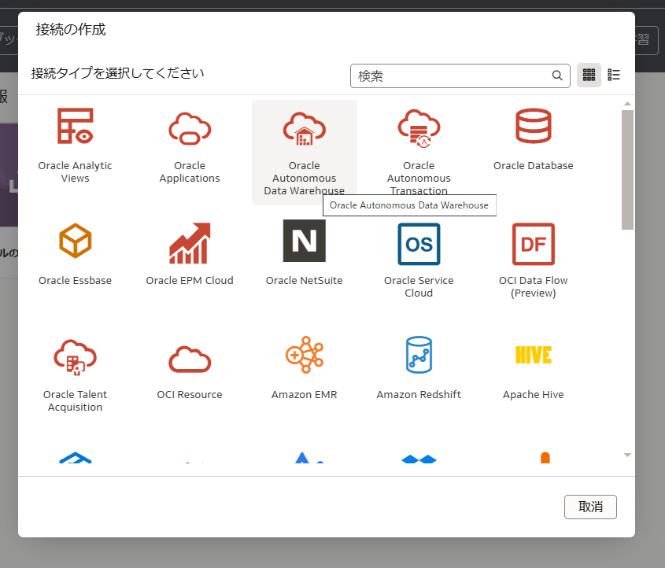Screen dimensions: 665x568
Task: Select the Oracle Essbase cube icon
Action: pyautogui.click(x=75, y=241)
